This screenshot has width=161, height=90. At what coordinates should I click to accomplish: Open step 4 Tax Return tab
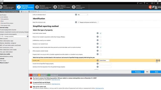click(x=62, y=7)
